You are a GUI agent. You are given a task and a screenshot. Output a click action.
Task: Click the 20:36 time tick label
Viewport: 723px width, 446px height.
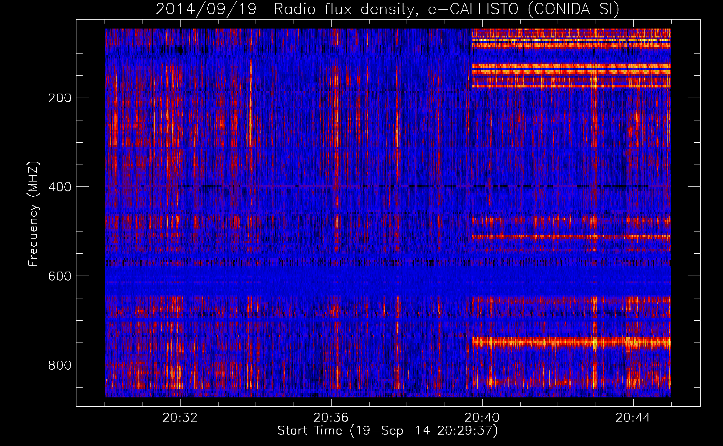331,418
